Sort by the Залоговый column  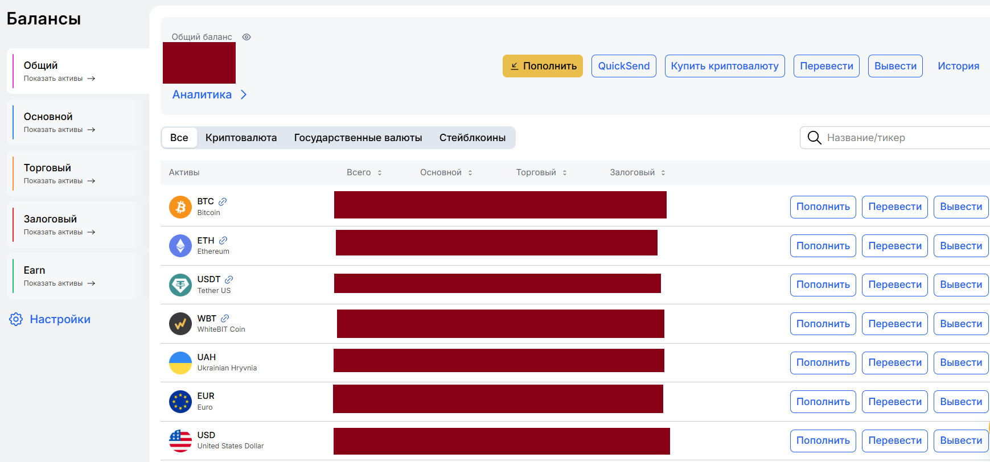coord(663,172)
